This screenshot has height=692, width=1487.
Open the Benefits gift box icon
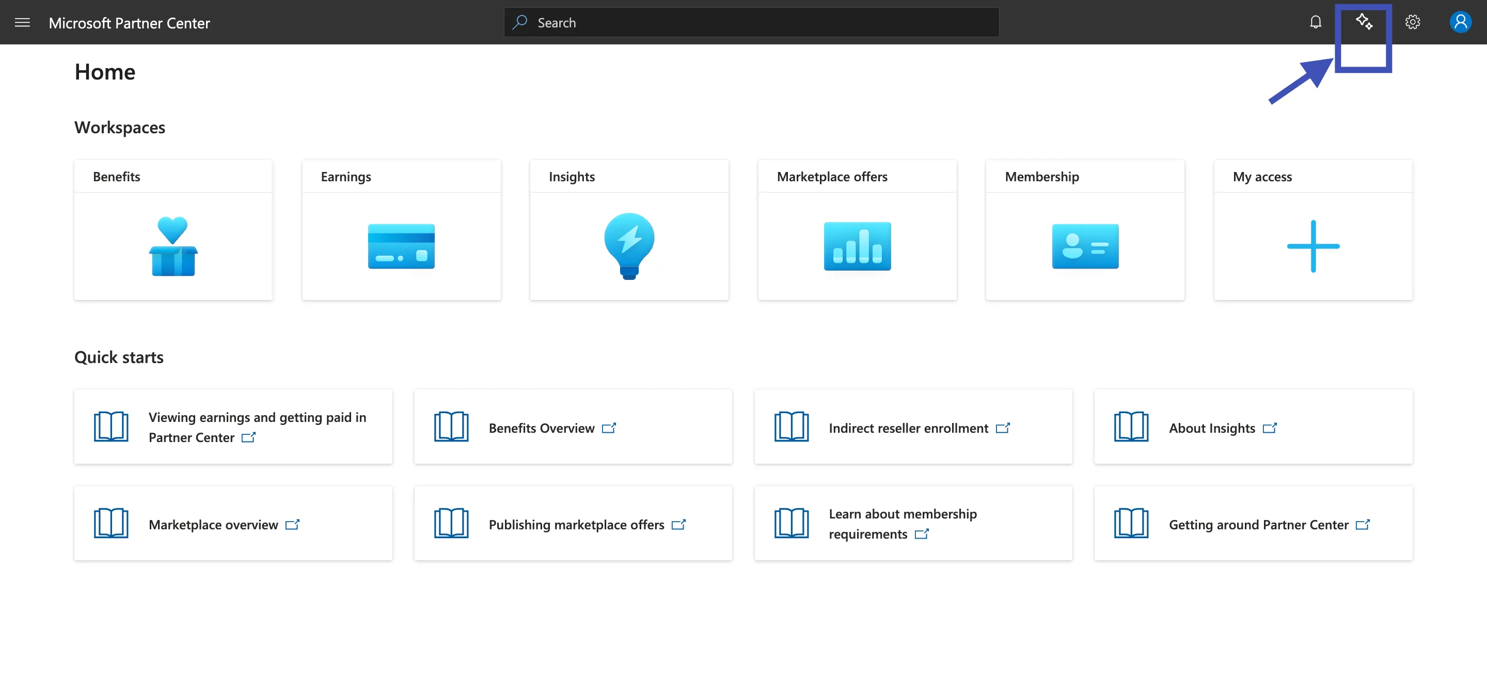pos(173,246)
